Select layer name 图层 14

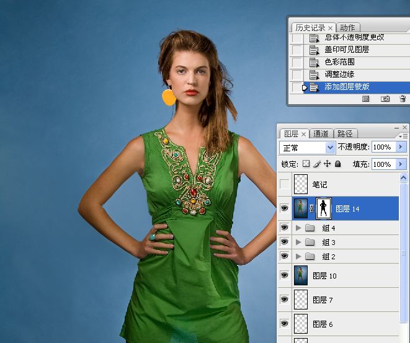coord(347,208)
